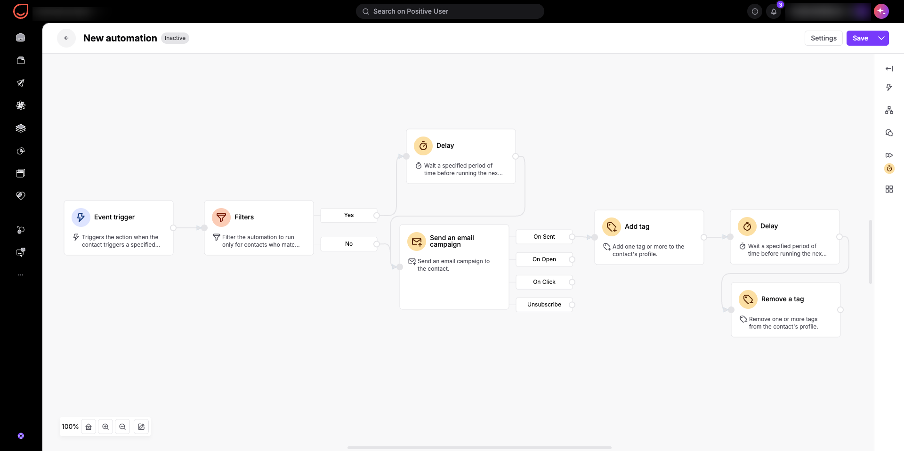The width and height of the screenshot is (904, 451).
Task: Select the Delay node after Add tag
Action: pyautogui.click(x=785, y=237)
